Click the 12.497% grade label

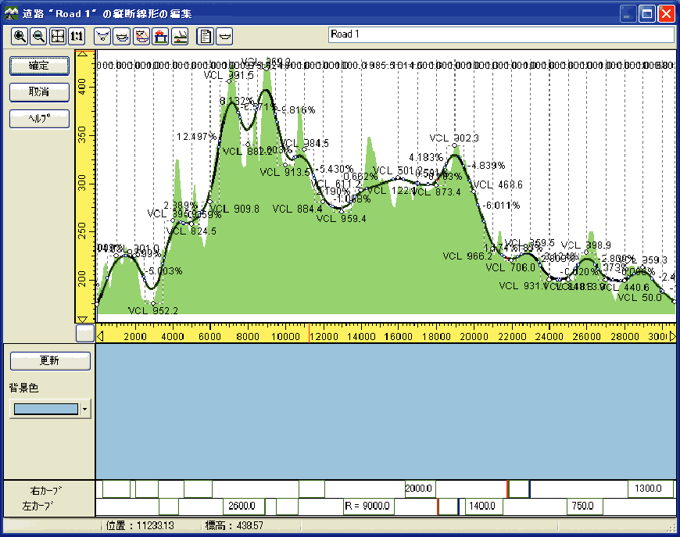tap(196, 137)
